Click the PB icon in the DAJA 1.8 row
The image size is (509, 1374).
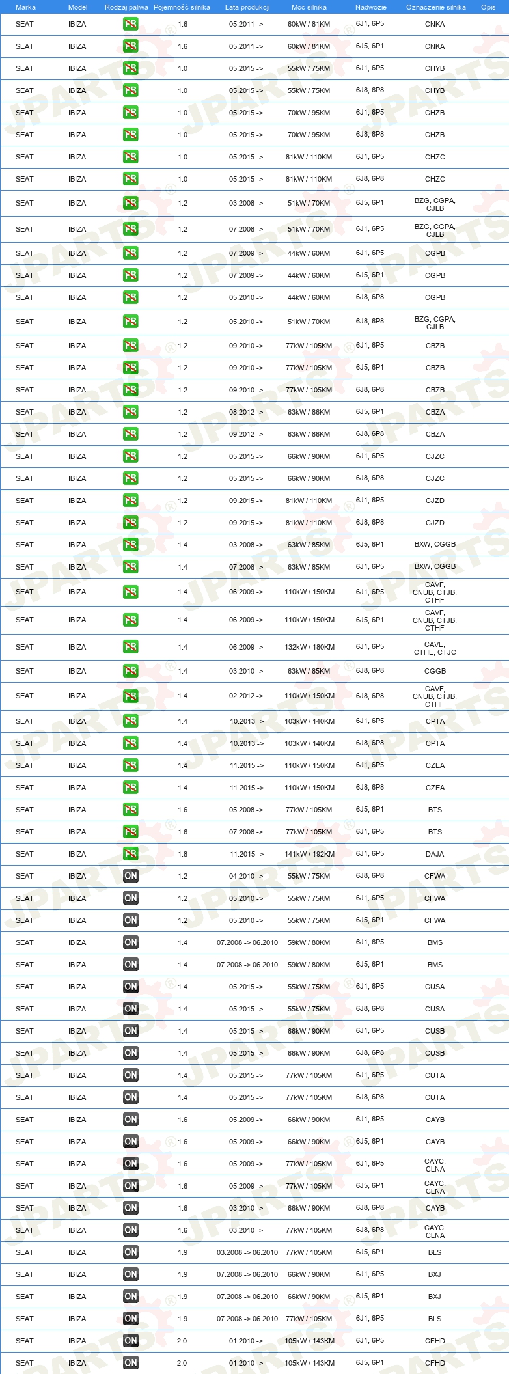pos(130,854)
